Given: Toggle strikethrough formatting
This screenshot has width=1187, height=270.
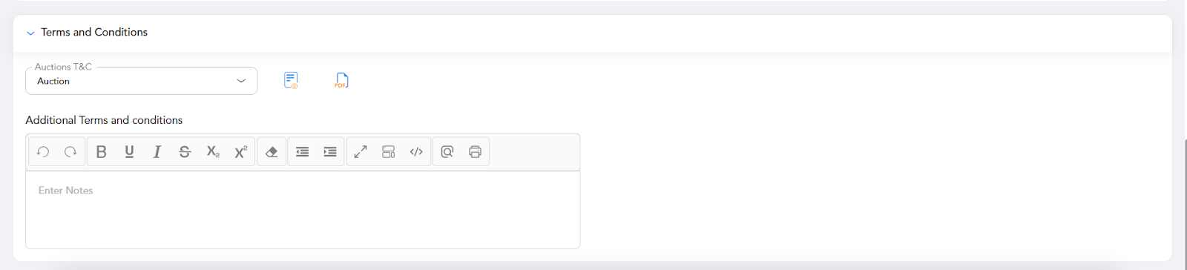Looking at the screenshot, I should 185,152.
